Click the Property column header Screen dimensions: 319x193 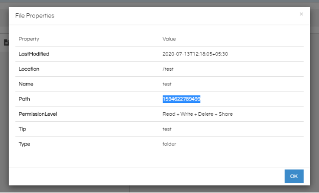(x=29, y=39)
